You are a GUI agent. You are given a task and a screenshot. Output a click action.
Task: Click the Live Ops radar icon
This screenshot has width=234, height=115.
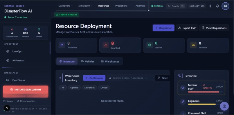click(8, 51)
